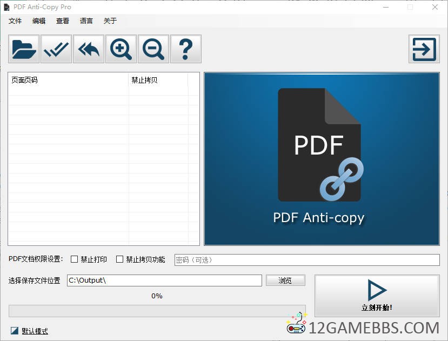Click the 浏览 browse button
This screenshot has width=448, height=341.
click(285, 280)
